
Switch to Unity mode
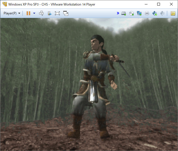pos(66,13)
